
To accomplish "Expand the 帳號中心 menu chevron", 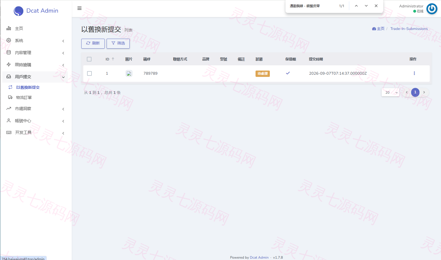I will pos(63,121).
